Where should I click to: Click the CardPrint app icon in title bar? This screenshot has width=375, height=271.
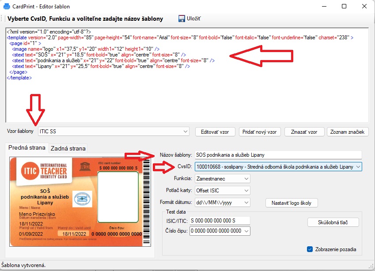tap(8, 7)
